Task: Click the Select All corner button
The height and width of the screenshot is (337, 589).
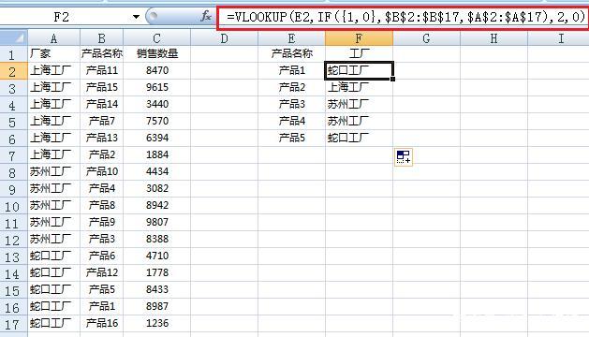Action: tap(14, 37)
